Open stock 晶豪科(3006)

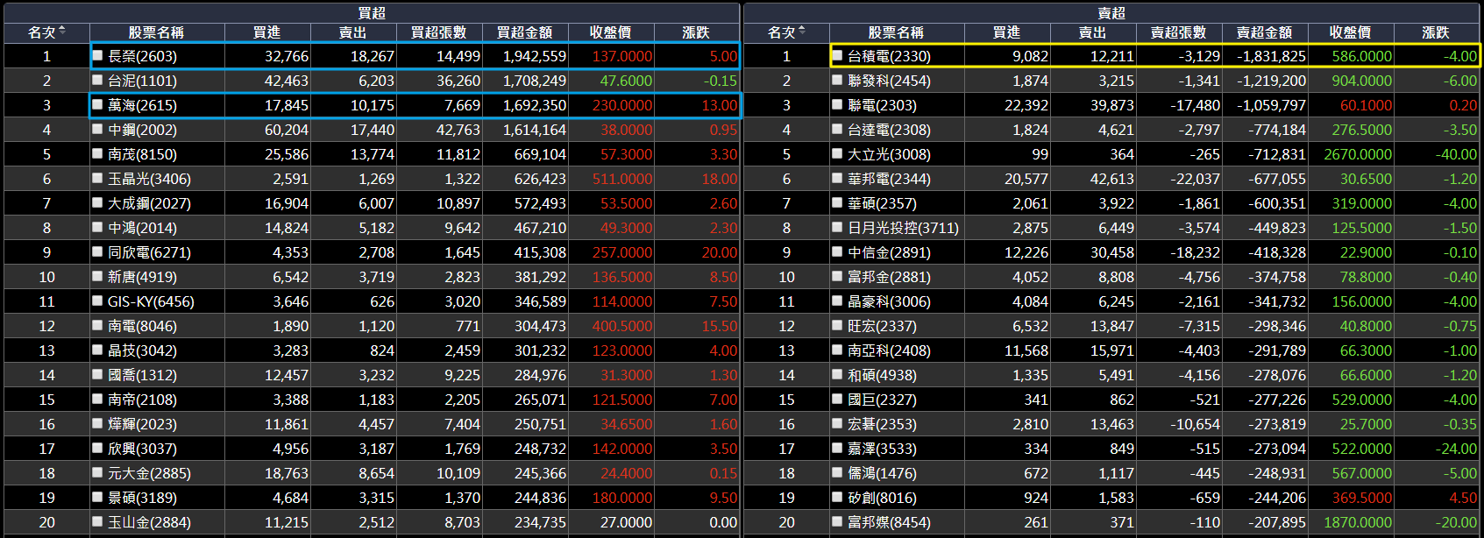[x=889, y=301]
